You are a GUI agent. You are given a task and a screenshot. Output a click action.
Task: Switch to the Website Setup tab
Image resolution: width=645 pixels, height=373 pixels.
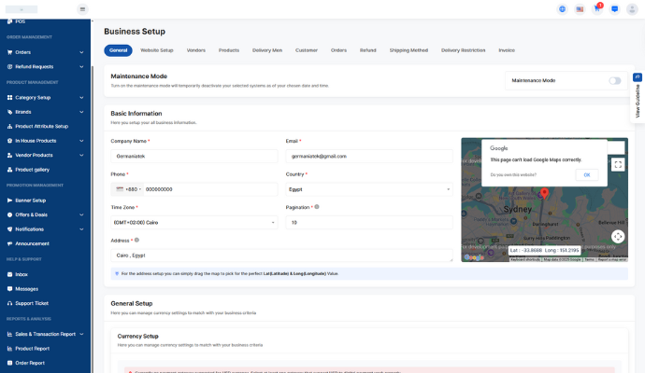156,50
